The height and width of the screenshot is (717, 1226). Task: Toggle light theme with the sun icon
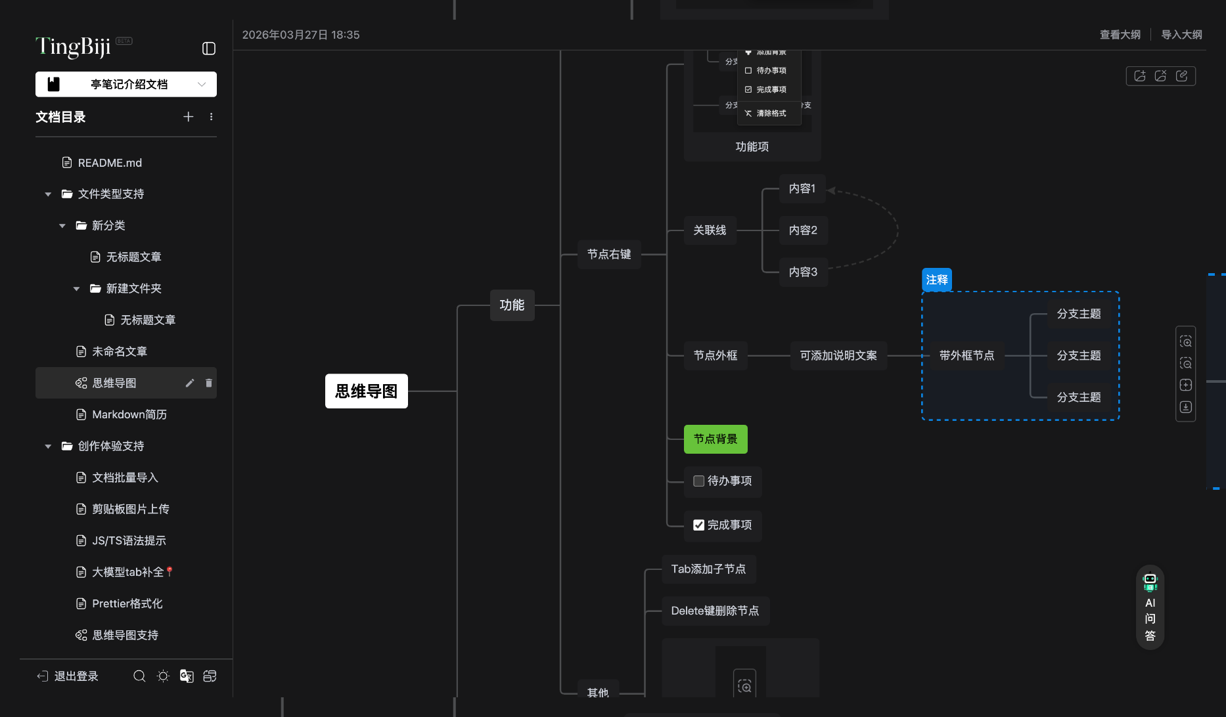pos(163,676)
